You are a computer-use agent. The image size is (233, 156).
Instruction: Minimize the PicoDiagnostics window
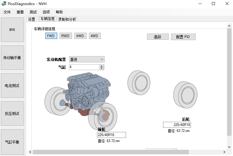coord(200,4)
